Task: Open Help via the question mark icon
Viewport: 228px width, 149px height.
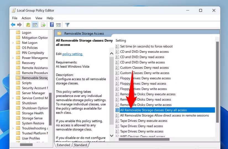Action: coord(52,25)
